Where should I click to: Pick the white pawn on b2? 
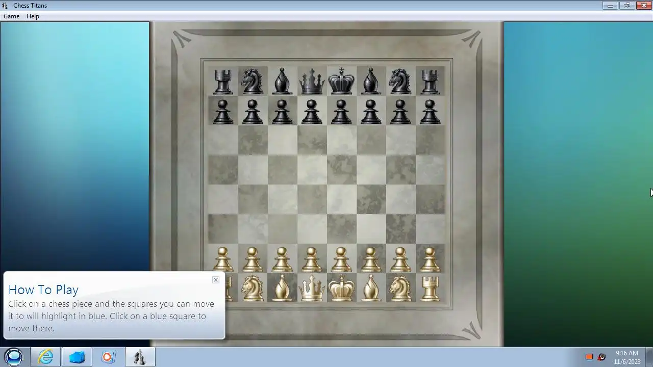pyautogui.click(x=253, y=259)
